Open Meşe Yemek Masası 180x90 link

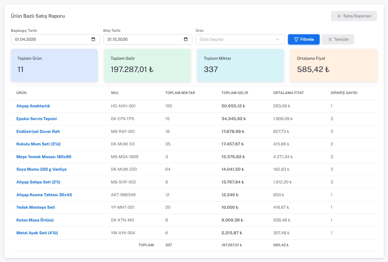(44, 157)
